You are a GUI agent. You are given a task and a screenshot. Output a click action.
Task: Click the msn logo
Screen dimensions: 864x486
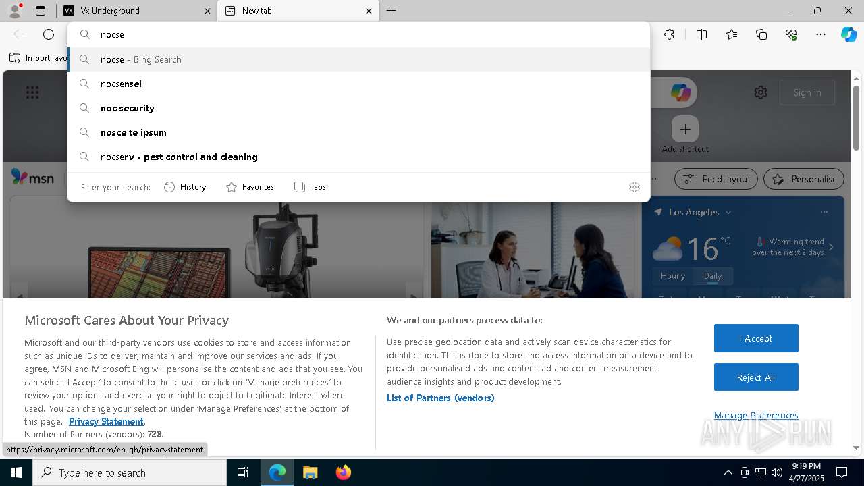(32, 177)
